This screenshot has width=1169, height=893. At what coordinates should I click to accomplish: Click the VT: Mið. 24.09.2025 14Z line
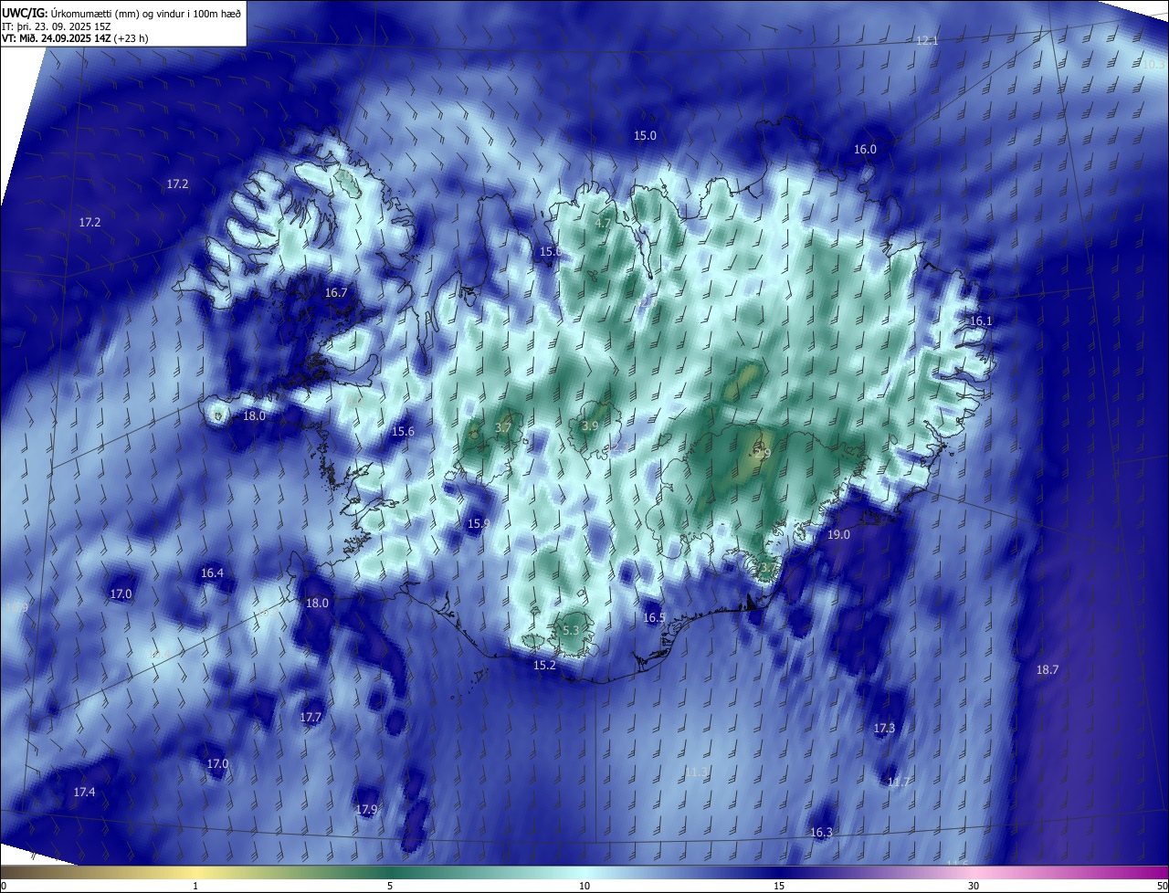click(x=74, y=38)
